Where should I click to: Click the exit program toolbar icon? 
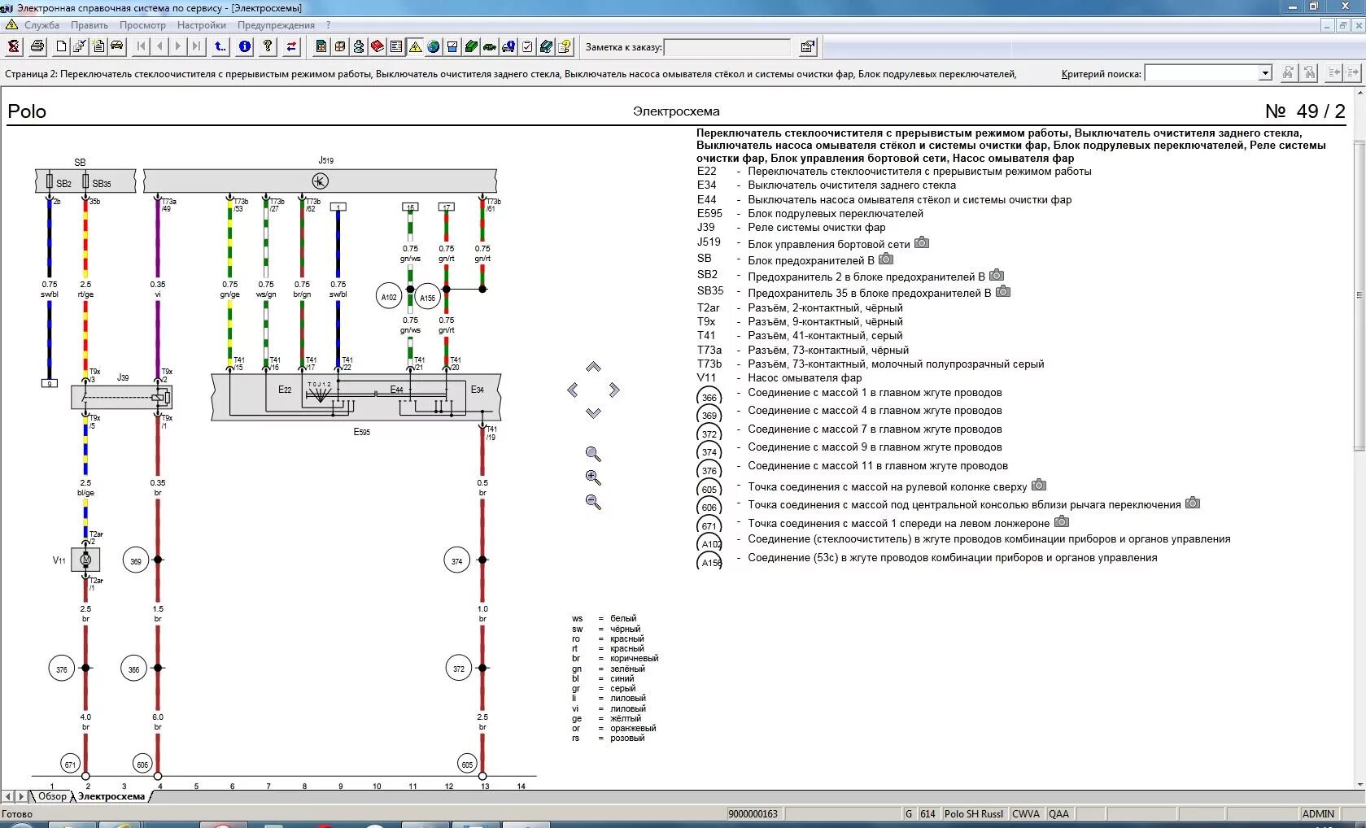click(x=13, y=46)
